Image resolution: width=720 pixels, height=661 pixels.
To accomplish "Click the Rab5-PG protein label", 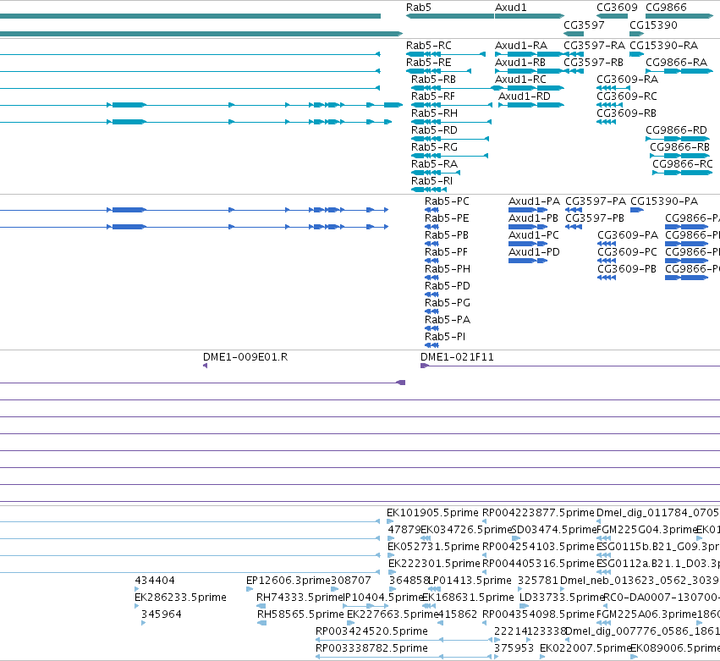I will pos(448,303).
